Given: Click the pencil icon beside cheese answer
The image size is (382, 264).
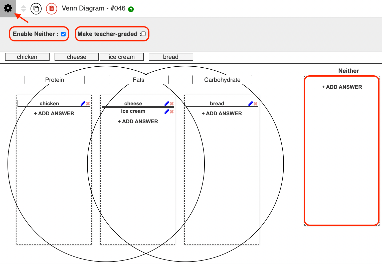Looking at the screenshot, I should [x=167, y=103].
